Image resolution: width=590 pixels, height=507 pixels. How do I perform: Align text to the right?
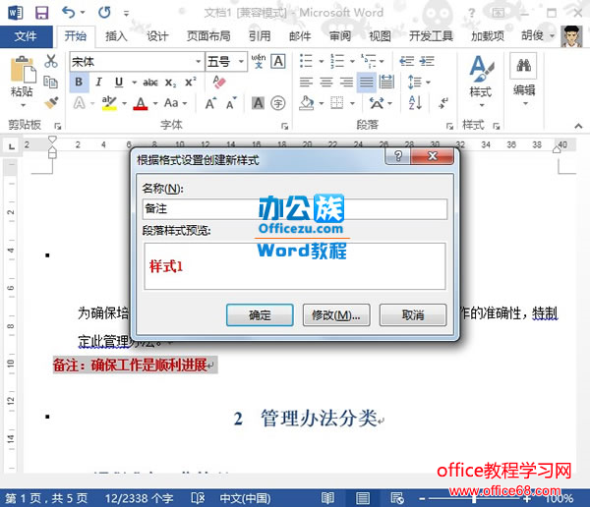point(346,82)
